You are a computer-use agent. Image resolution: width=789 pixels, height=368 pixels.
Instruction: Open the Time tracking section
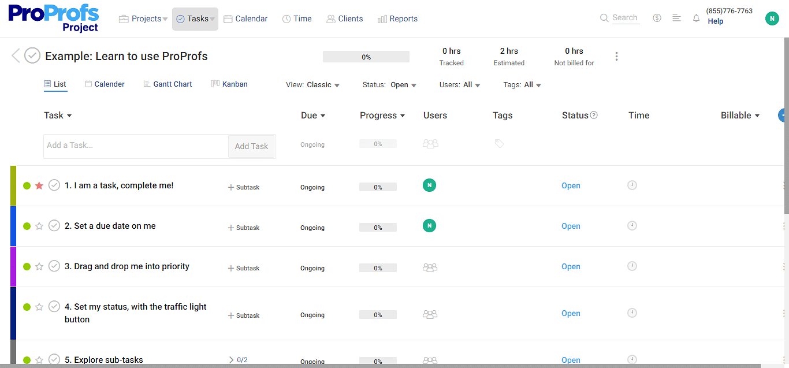(x=296, y=18)
